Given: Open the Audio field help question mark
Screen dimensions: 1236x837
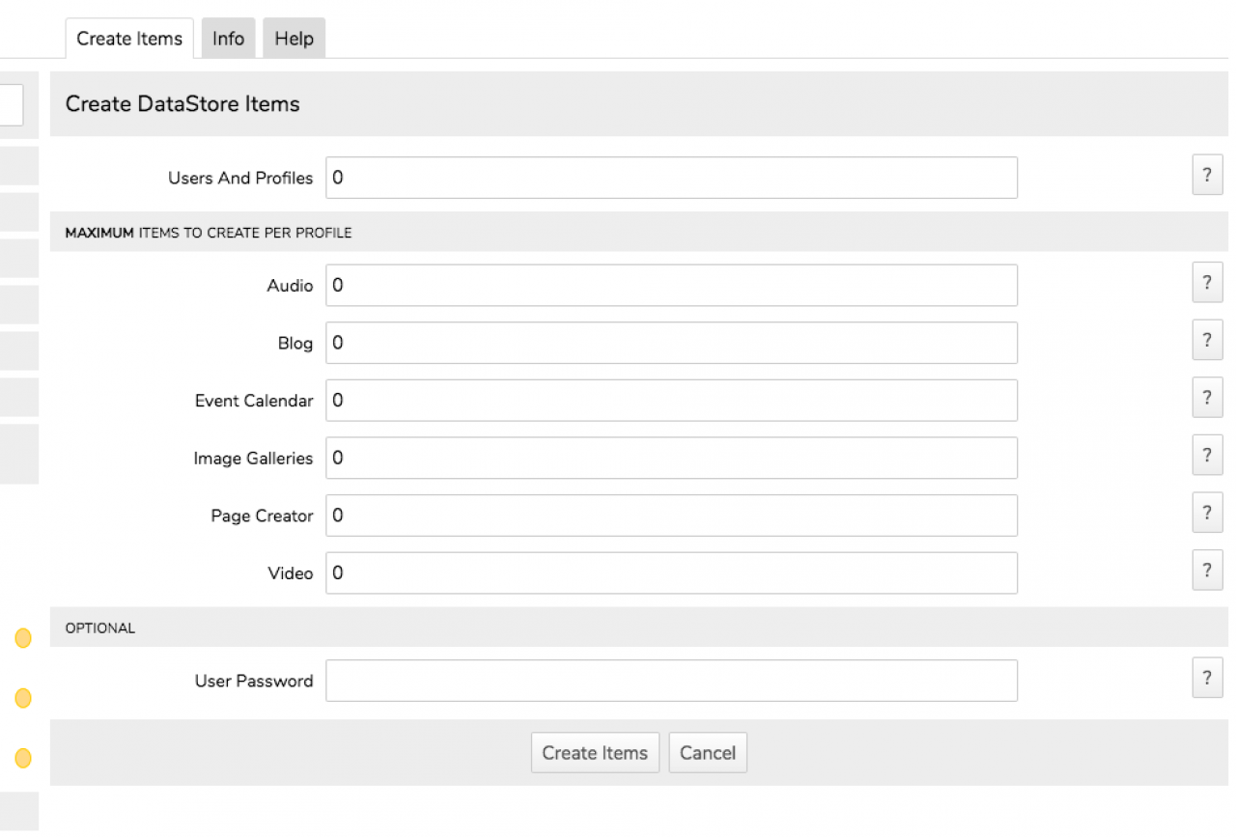Looking at the screenshot, I should [1207, 283].
